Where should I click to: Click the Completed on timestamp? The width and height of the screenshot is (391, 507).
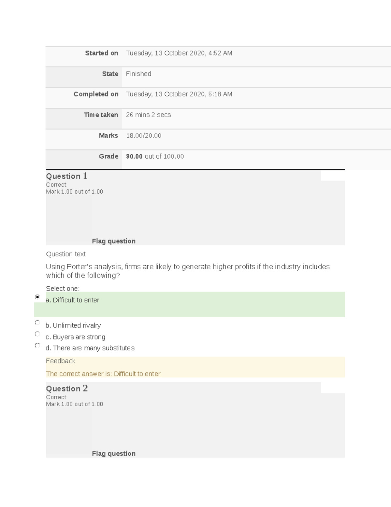tap(179, 94)
